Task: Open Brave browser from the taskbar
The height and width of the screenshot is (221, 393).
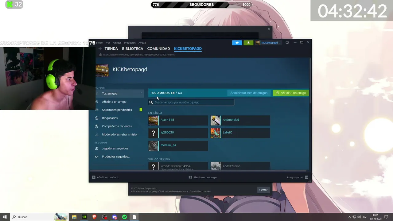Action: coord(94,217)
